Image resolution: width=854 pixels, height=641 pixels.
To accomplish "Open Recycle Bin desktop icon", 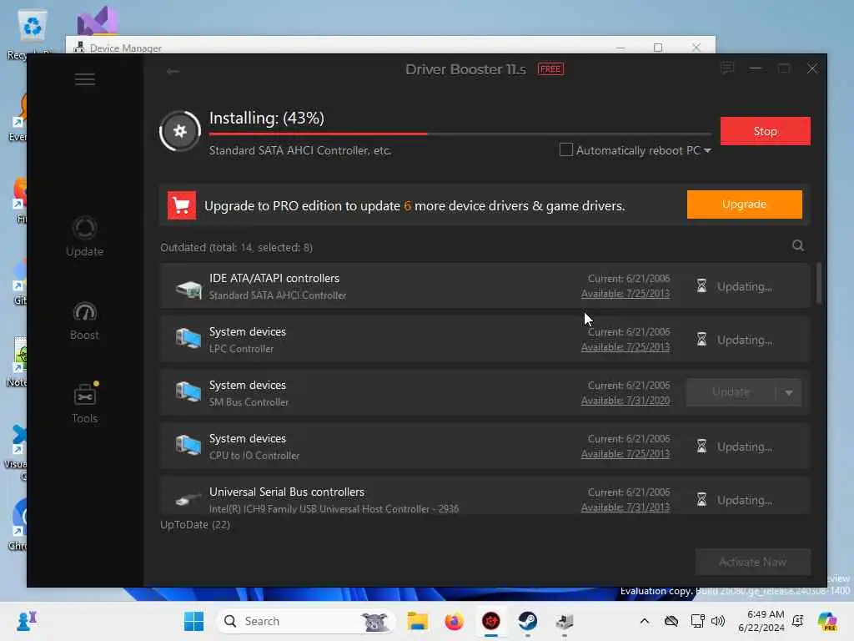I will (x=31, y=33).
